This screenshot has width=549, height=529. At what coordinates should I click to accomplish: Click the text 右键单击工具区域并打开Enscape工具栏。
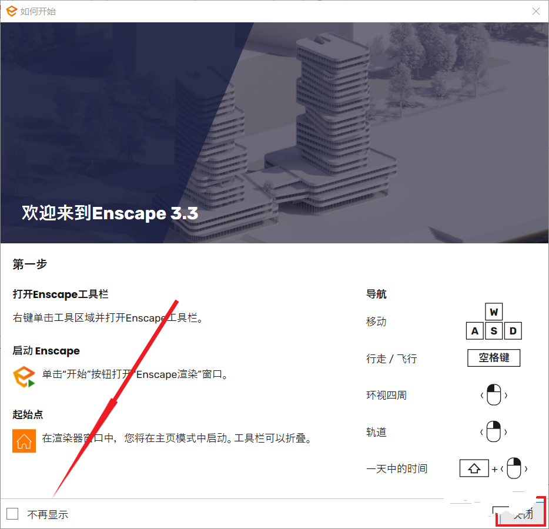point(108,317)
